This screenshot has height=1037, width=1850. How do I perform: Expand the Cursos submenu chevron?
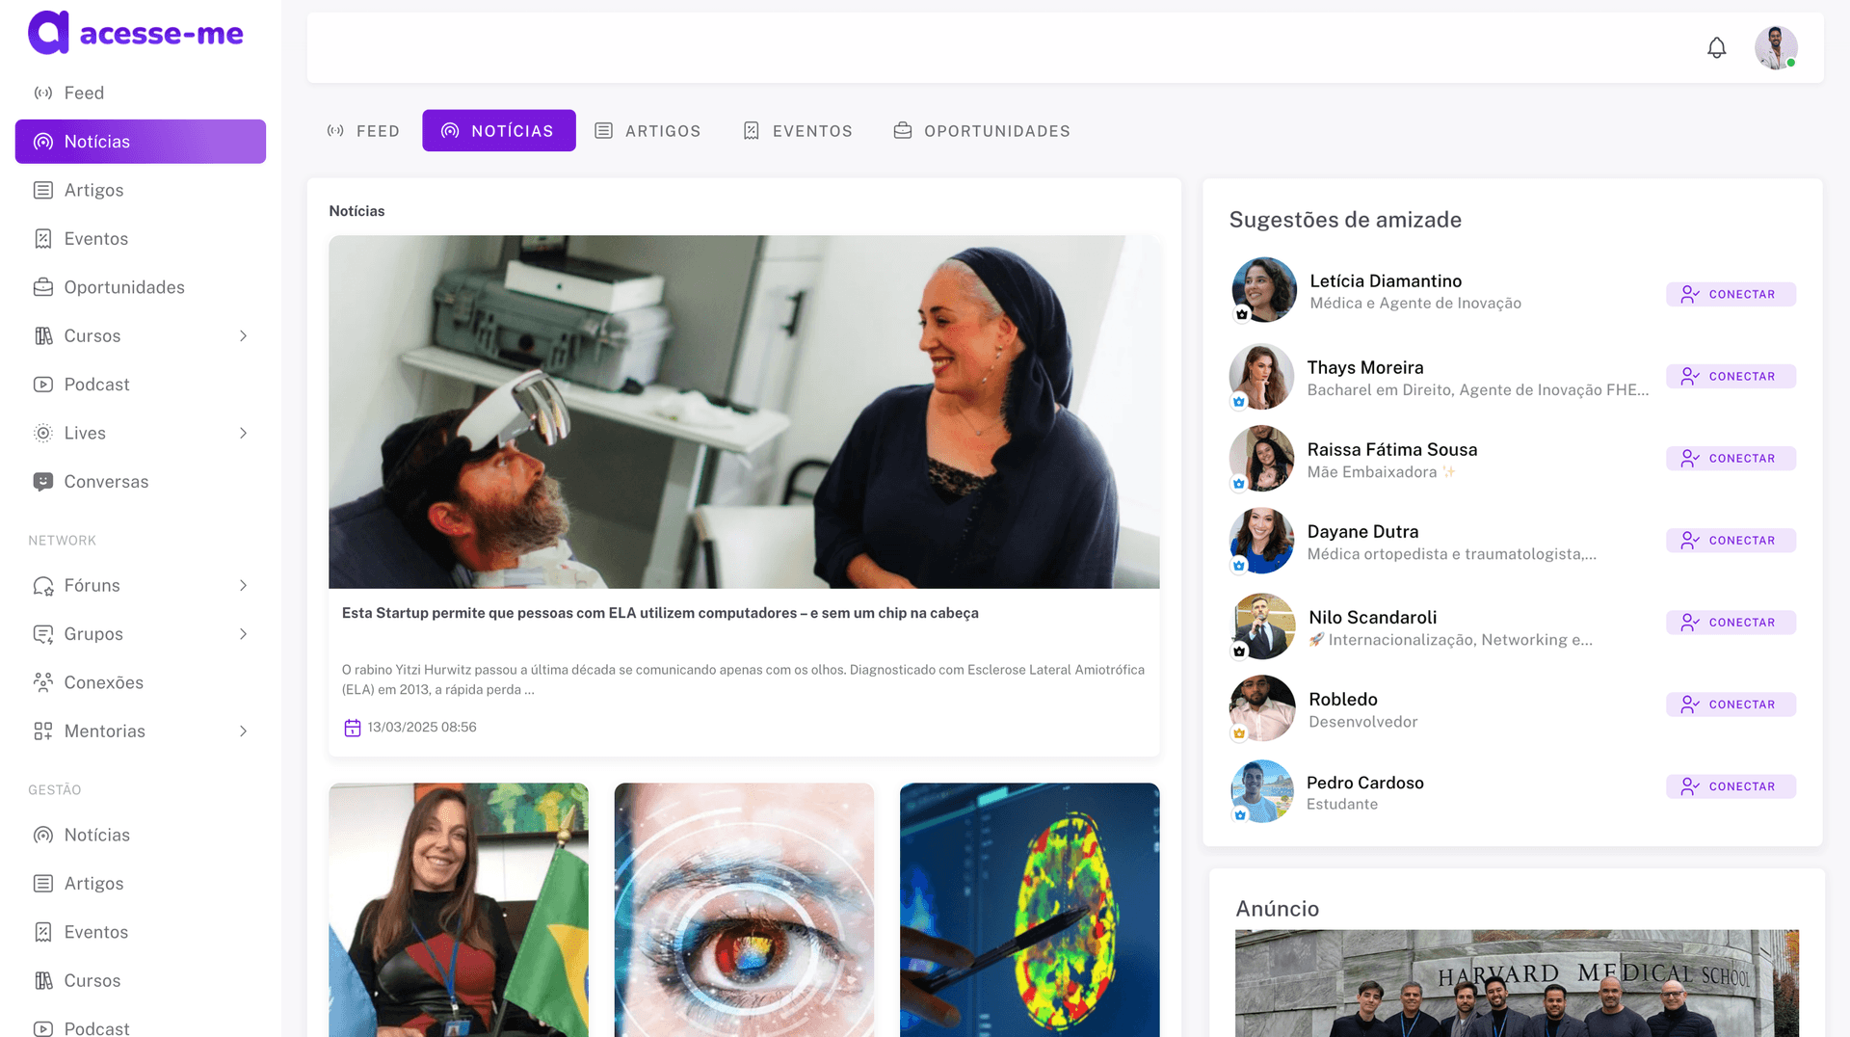tap(243, 336)
